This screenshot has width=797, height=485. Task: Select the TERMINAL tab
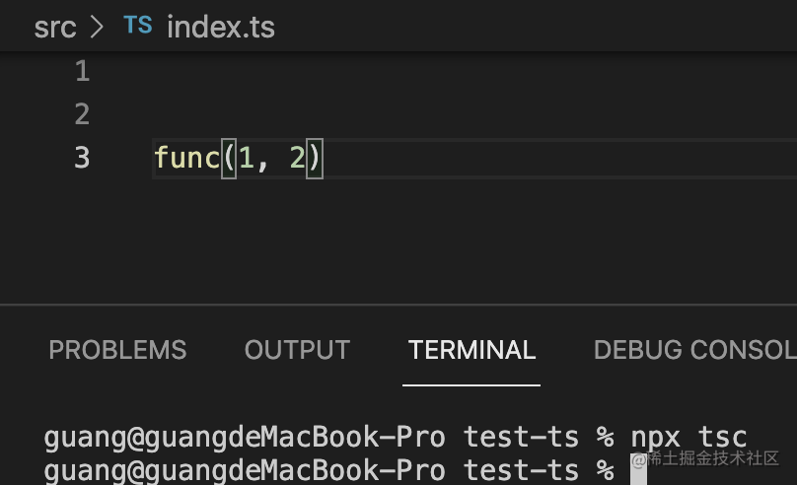coord(471,350)
